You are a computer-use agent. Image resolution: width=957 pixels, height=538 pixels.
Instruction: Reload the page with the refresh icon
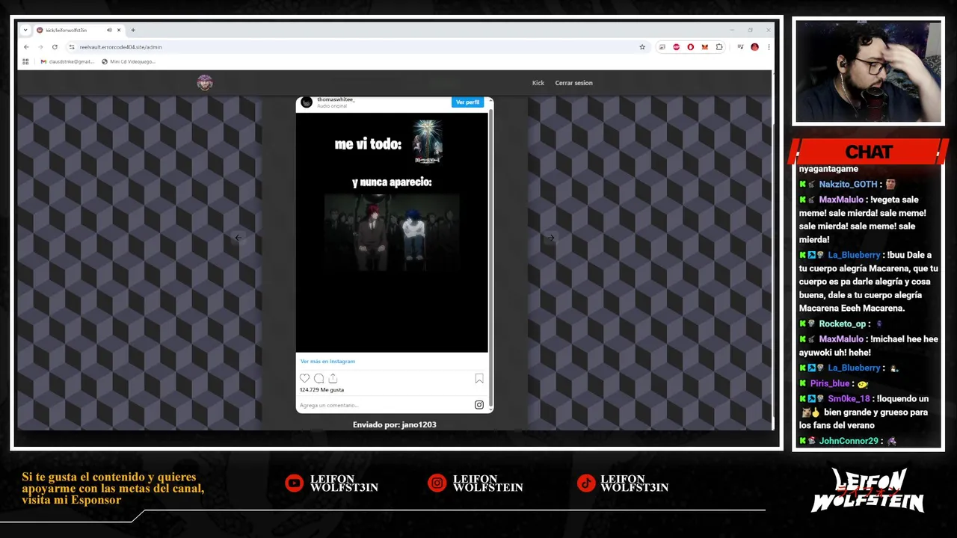[55, 47]
